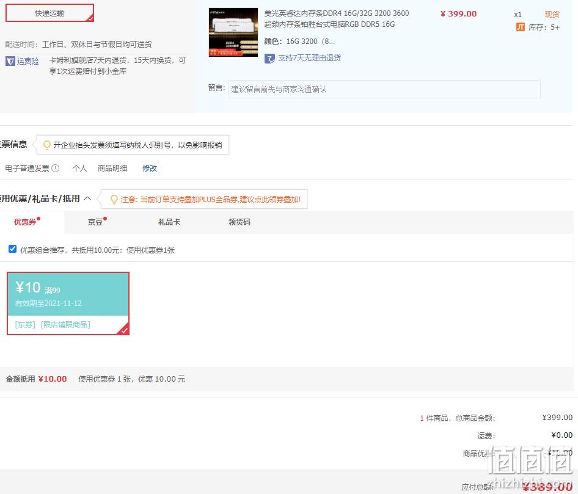This screenshot has width=578, height=494.
Task: Click the product price ¥399.00
Action: click(459, 14)
